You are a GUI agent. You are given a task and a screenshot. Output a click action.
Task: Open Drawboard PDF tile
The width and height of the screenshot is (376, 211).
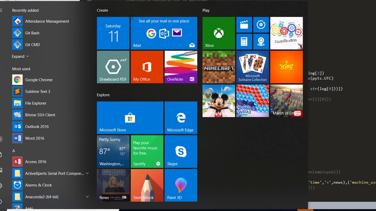(113, 67)
